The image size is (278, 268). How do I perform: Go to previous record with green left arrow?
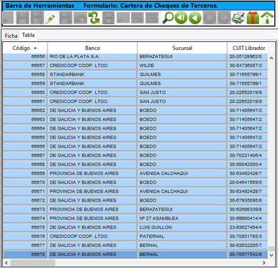coord(195,18)
